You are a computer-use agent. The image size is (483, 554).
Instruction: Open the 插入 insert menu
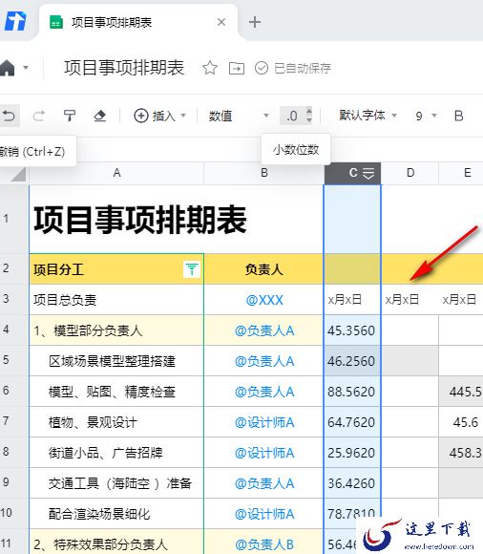(x=160, y=116)
